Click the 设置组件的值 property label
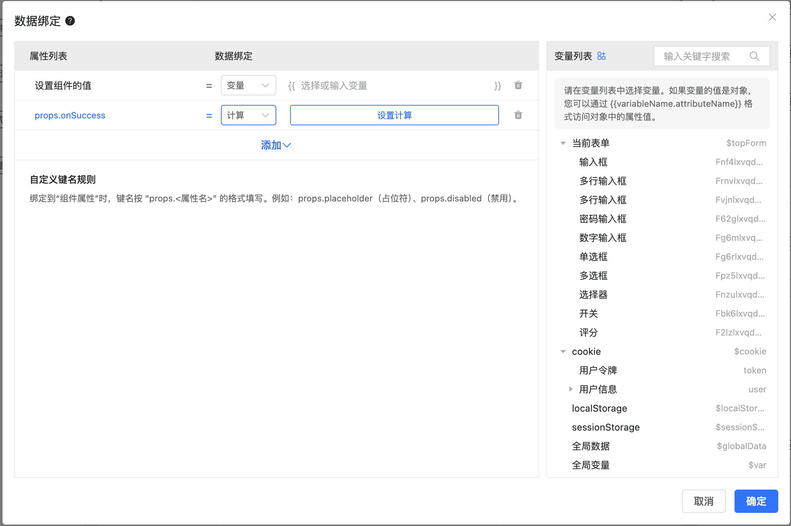This screenshot has width=791, height=526. 63,86
